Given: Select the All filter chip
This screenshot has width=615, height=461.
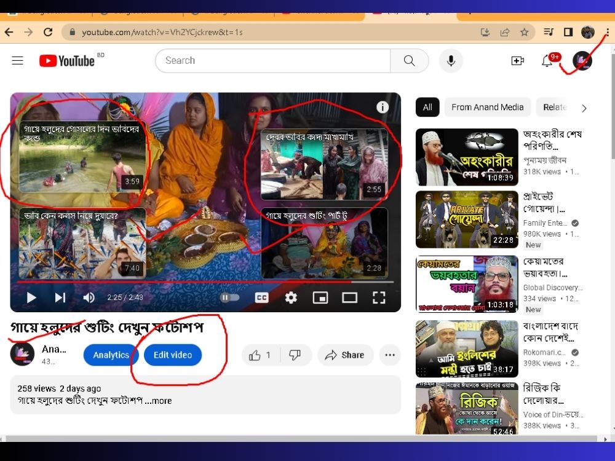Looking at the screenshot, I should click(x=427, y=108).
